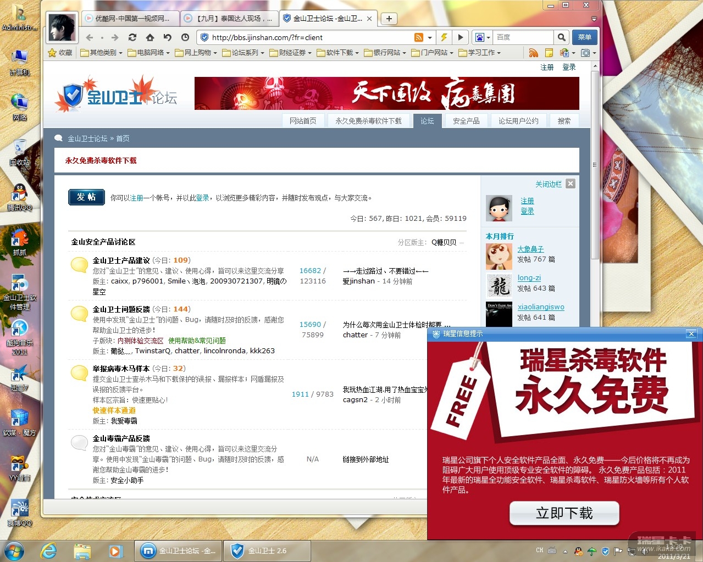The image size is (703, 562).
Task: Click the 发帖 post button
Action: (86, 197)
